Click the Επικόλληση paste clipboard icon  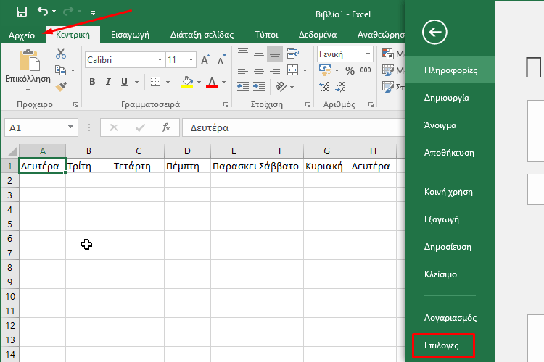click(28, 63)
